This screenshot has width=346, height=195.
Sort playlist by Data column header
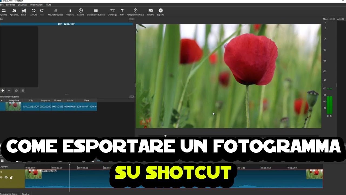pos(86,100)
